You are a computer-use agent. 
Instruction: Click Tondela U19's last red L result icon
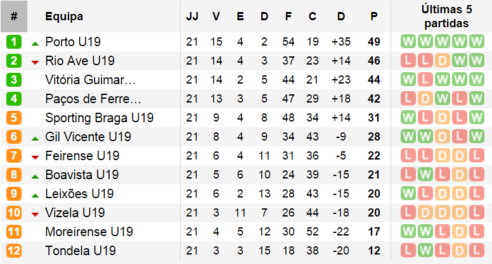click(476, 251)
